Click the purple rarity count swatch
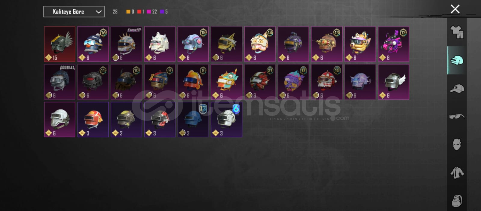Image resolution: width=481 pixels, height=211 pixels. click(x=162, y=12)
